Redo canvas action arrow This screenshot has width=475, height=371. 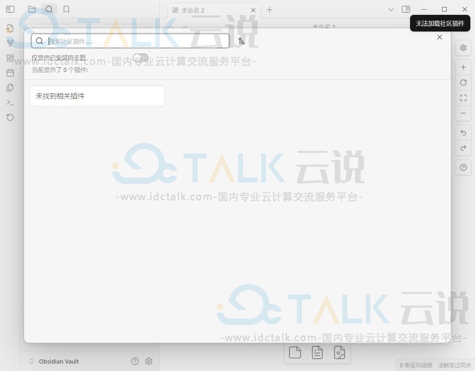(x=463, y=148)
